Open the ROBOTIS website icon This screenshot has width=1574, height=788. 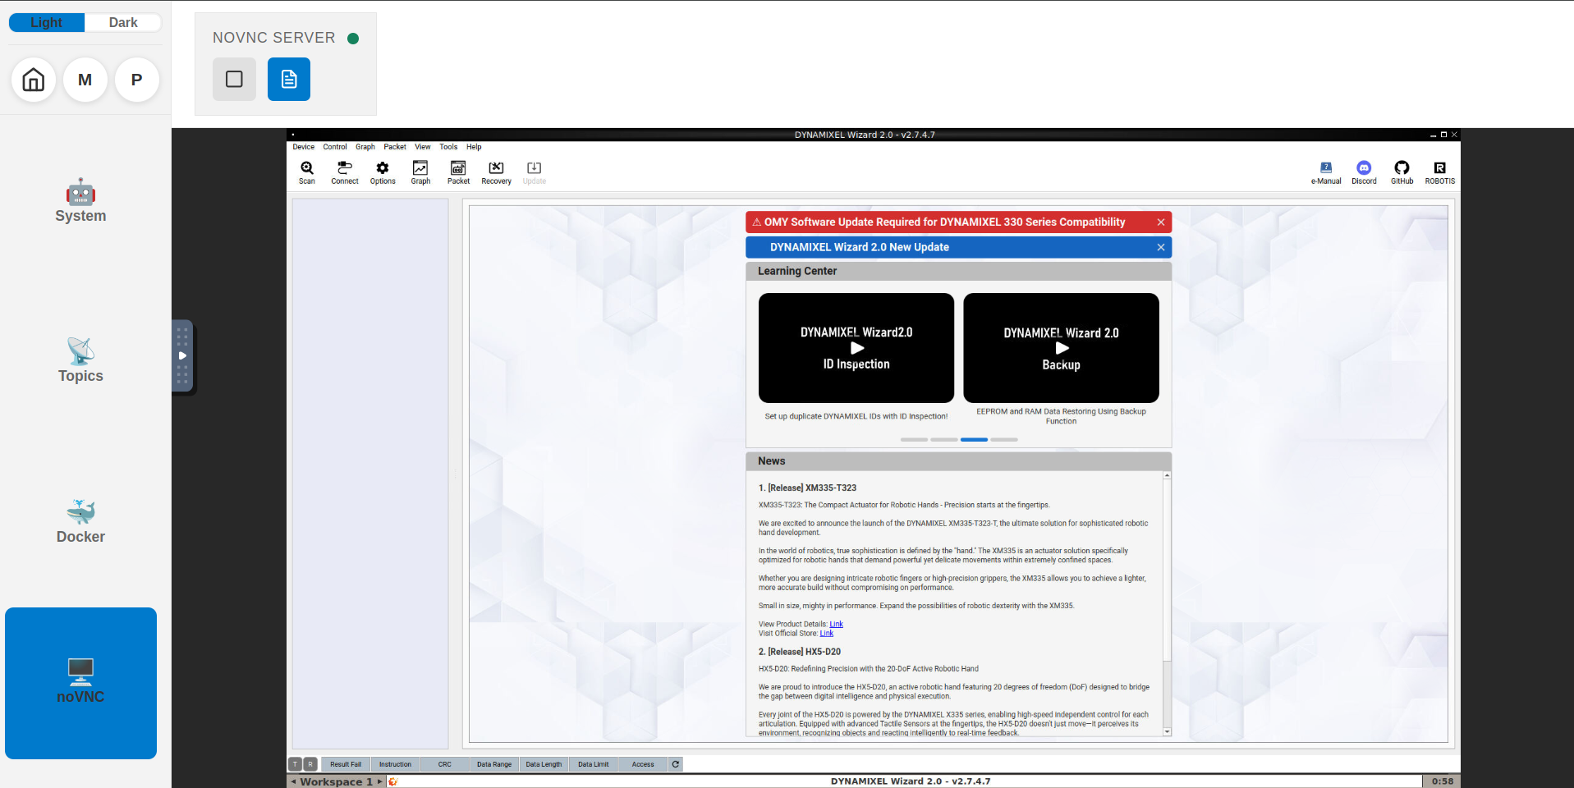click(x=1440, y=172)
